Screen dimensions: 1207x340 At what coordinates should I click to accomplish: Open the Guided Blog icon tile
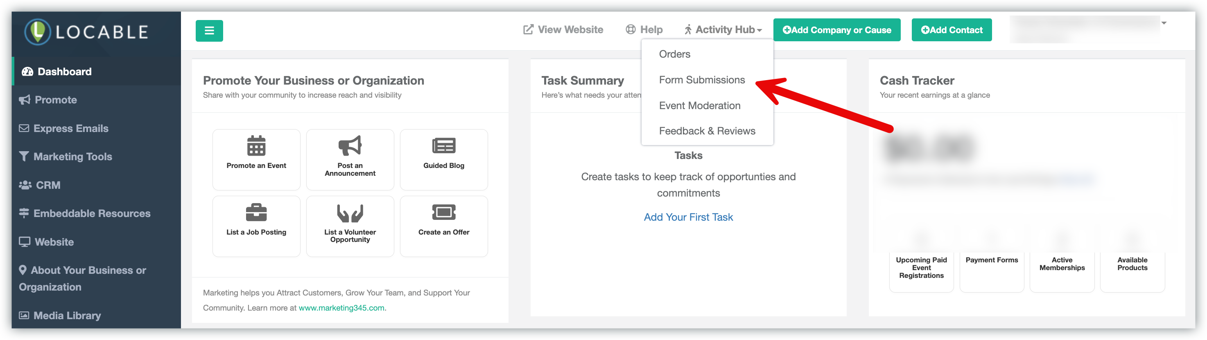(444, 145)
